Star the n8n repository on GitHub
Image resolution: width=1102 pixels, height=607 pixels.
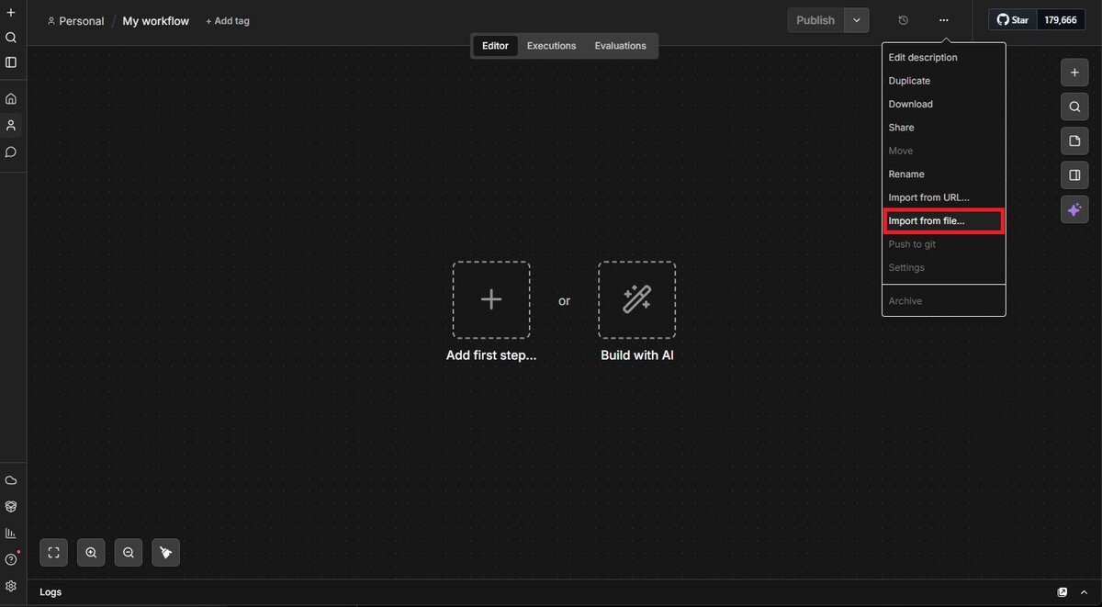pos(1011,18)
